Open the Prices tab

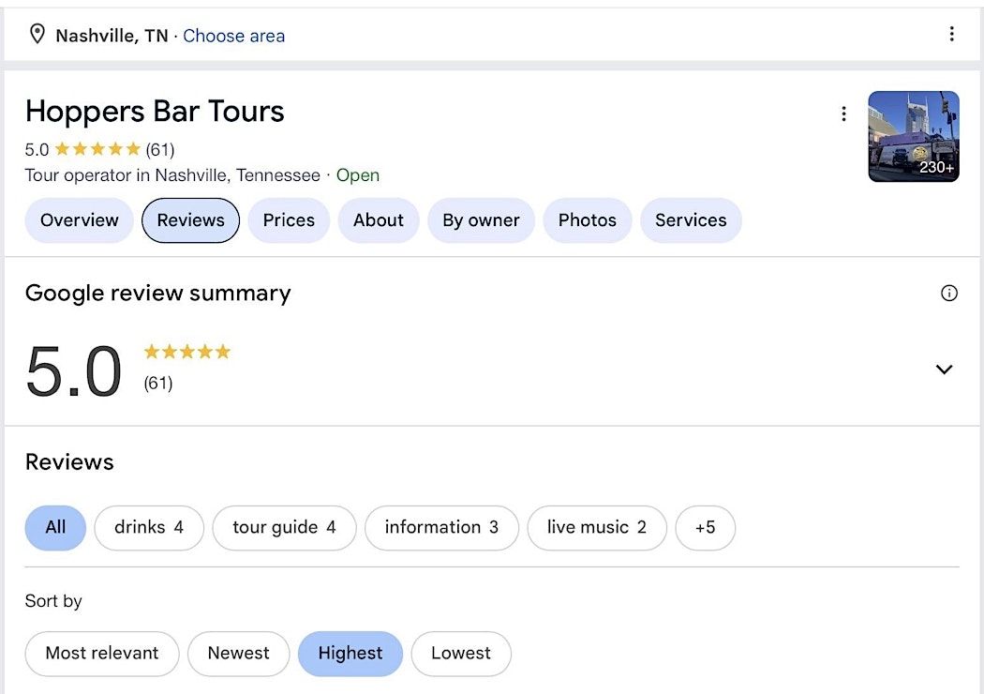289,220
